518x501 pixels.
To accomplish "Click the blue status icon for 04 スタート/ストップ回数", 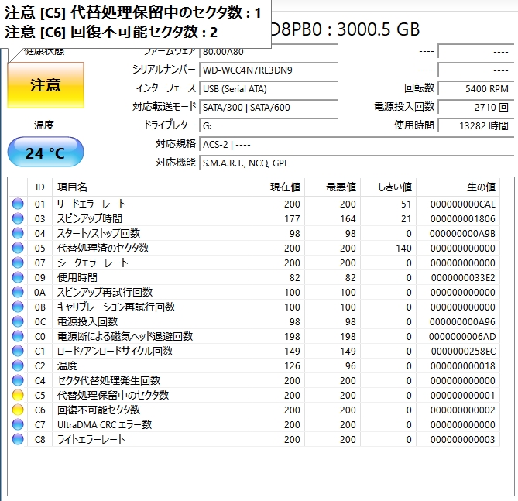I will pyautogui.click(x=18, y=233).
